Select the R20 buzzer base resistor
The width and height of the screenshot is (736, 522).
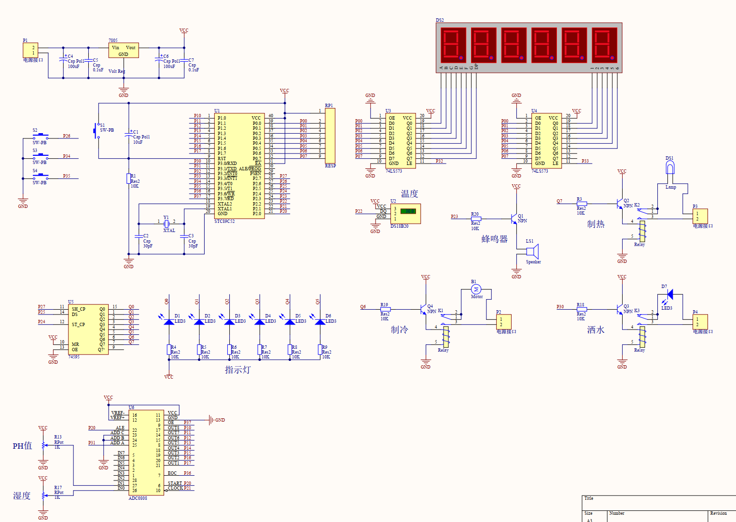pos(476,219)
